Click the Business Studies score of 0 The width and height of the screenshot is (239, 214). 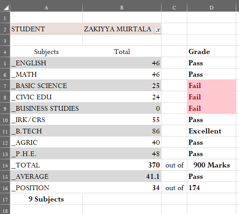[122, 108]
